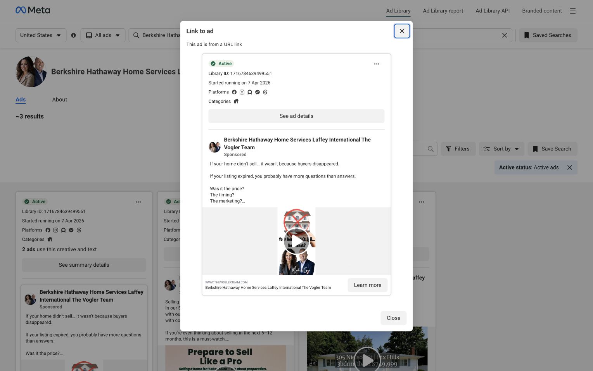Click the Berkshire Hathaway page profile picture

click(x=31, y=72)
